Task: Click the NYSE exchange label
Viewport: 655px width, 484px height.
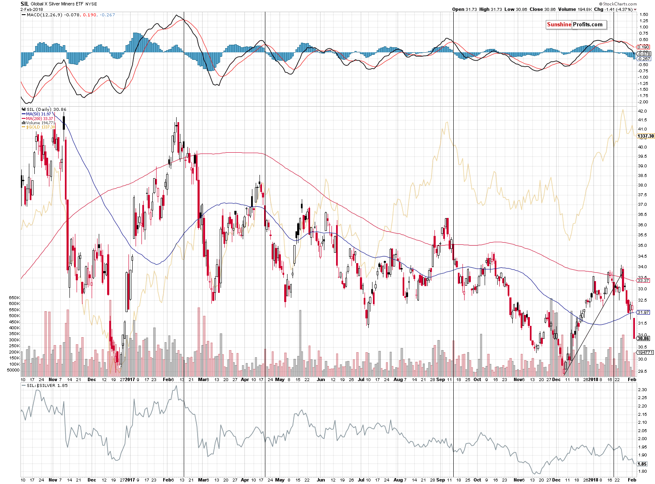Action: pyautogui.click(x=91, y=4)
